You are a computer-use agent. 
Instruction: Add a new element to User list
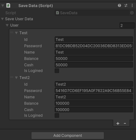pos(118,123)
